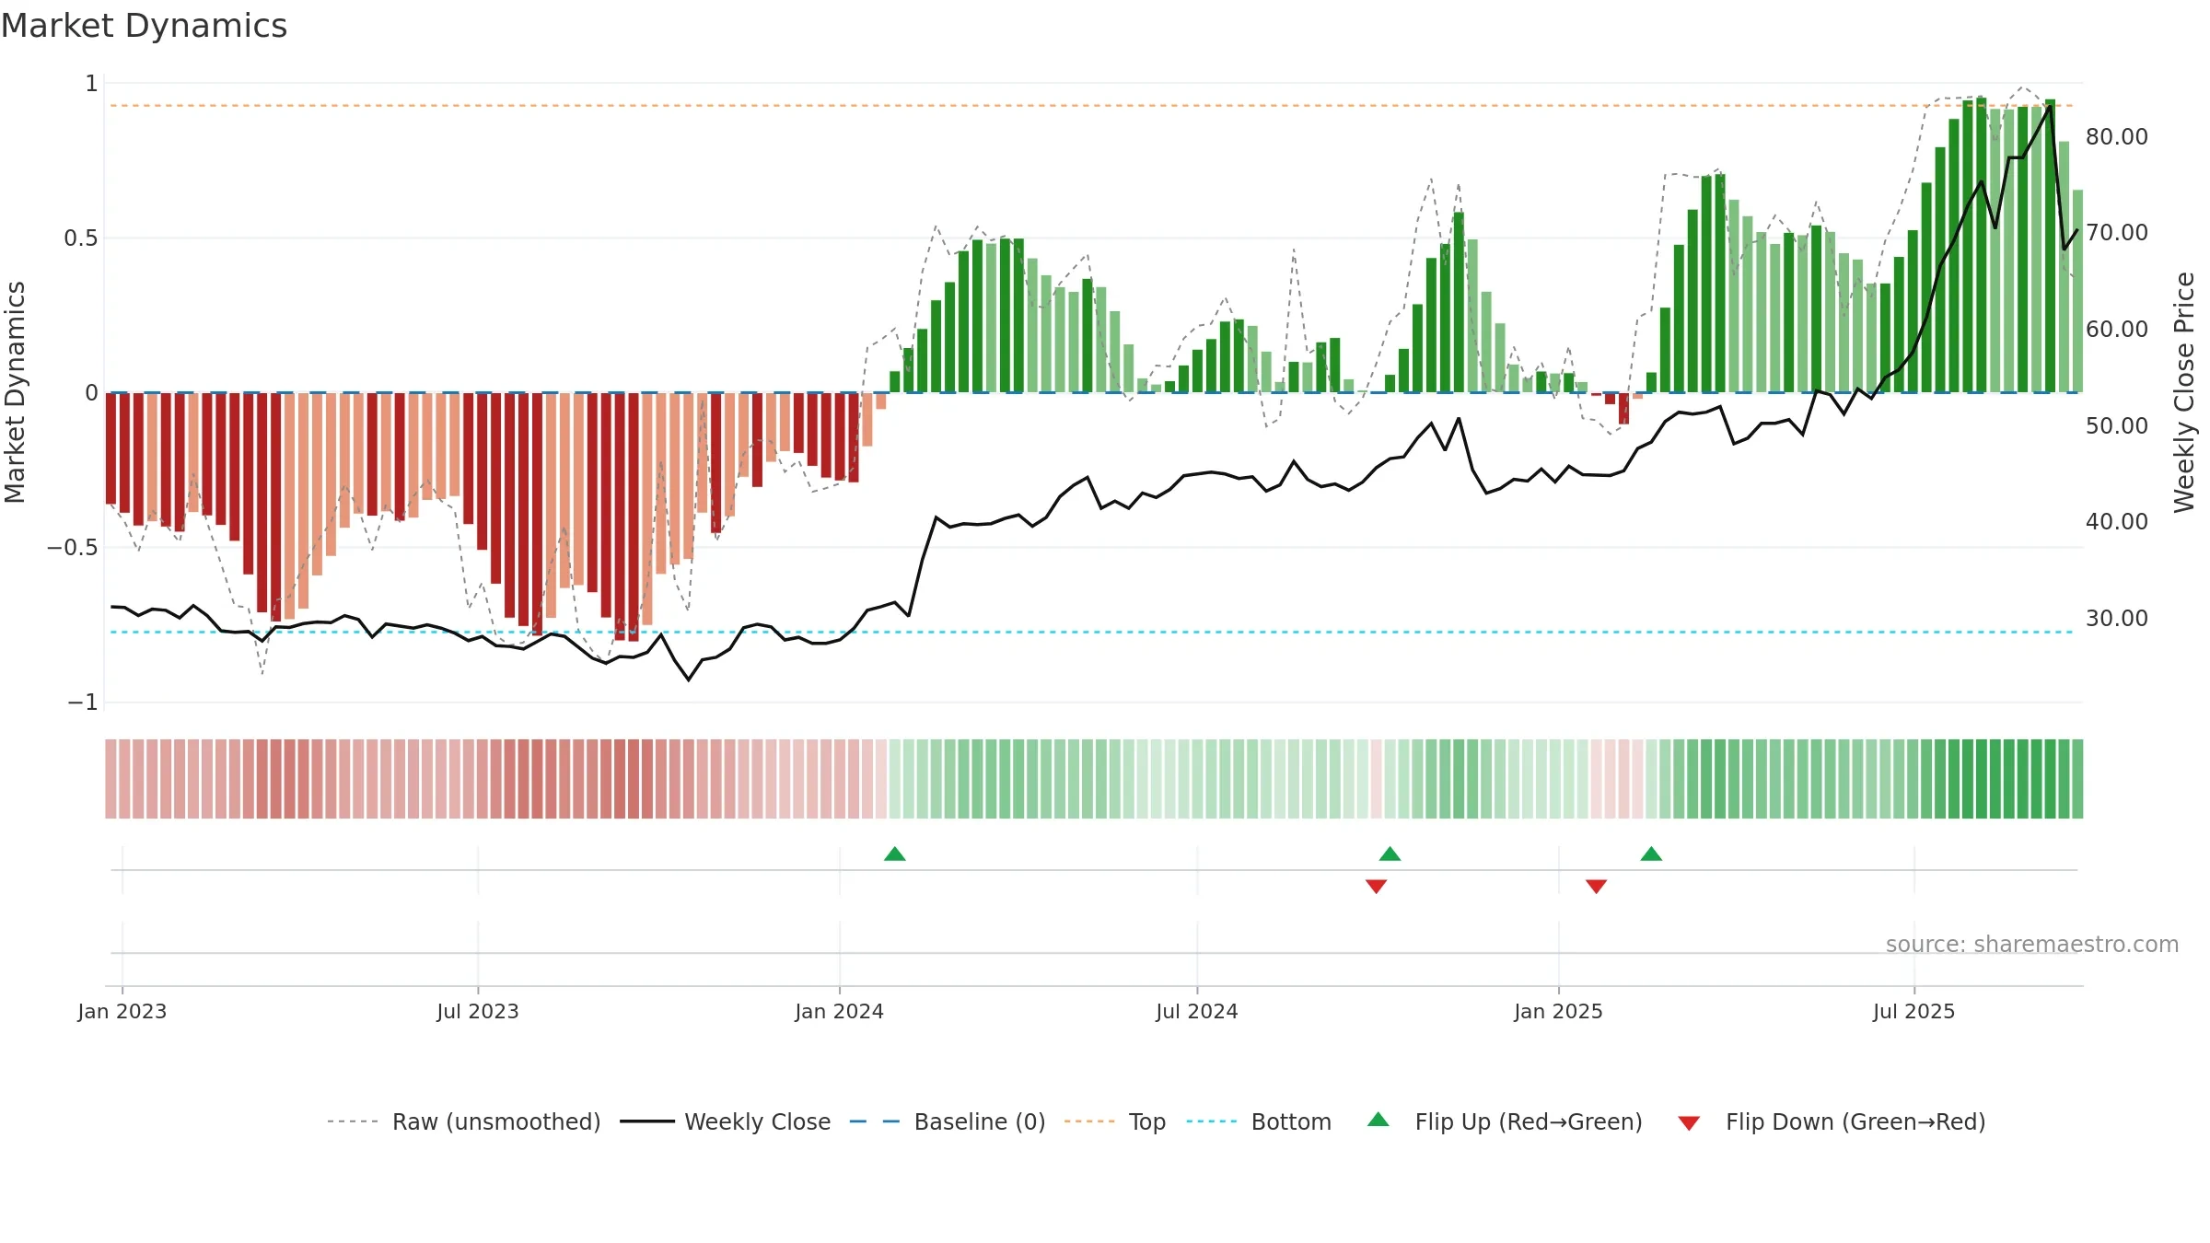
Task: Click the 30.00 price axis label
Action: [2117, 618]
